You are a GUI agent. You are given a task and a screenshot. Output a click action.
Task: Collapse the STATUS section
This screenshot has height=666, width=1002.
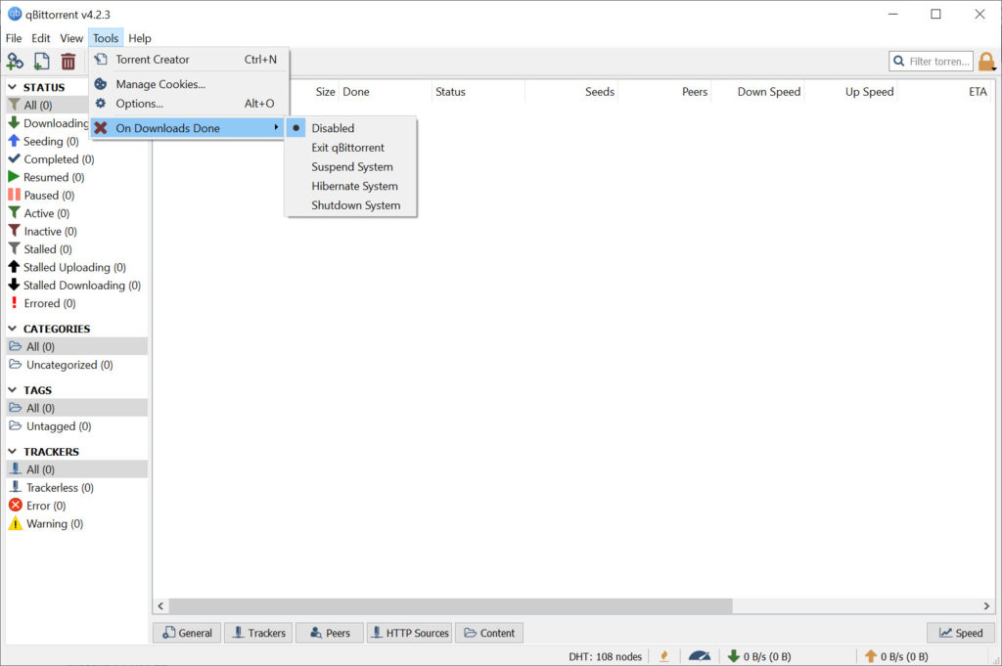(12, 87)
